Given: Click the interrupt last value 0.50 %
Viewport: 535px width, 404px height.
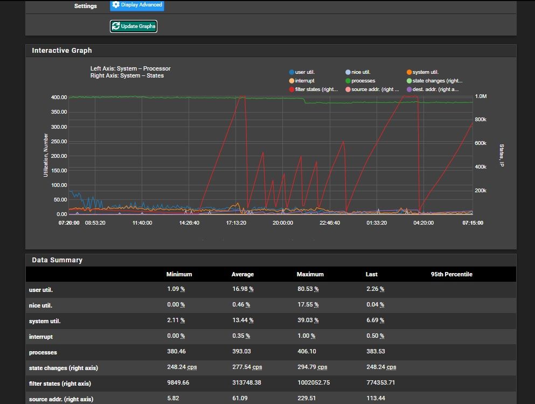Looking at the screenshot, I should coord(375,336).
